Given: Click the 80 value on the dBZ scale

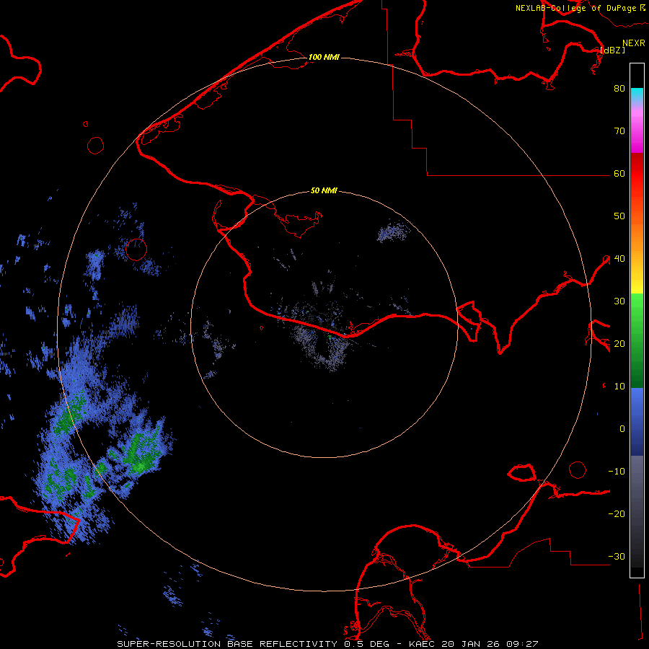Looking at the screenshot, I should [619, 89].
